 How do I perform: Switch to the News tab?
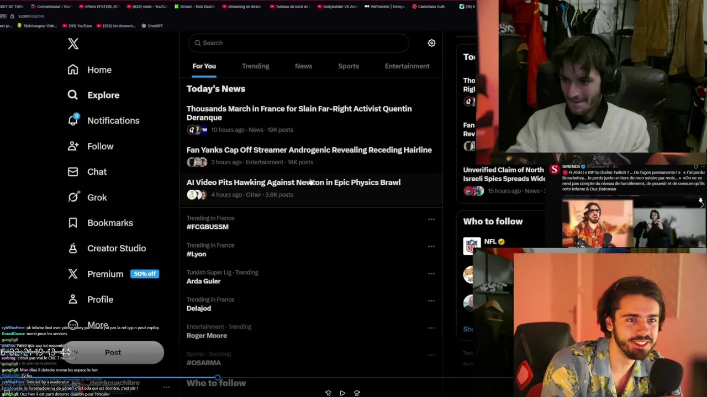tap(303, 66)
